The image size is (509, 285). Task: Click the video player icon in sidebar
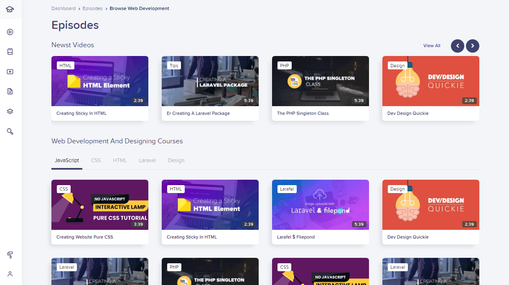coord(10,71)
